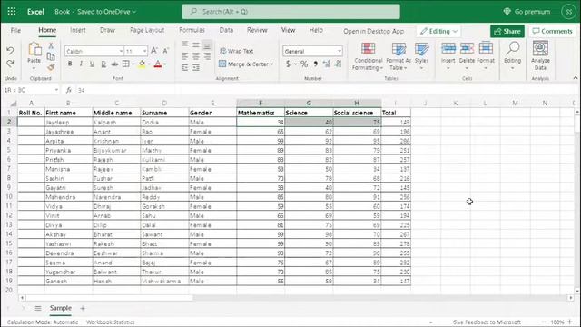This screenshot has height=327, width=581.
Task: Open the File menu
Action: 15,30
